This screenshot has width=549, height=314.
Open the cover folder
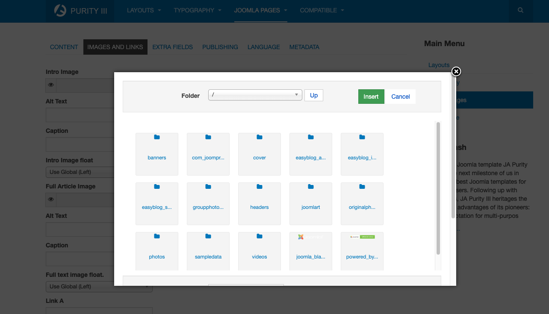coord(260,154)
